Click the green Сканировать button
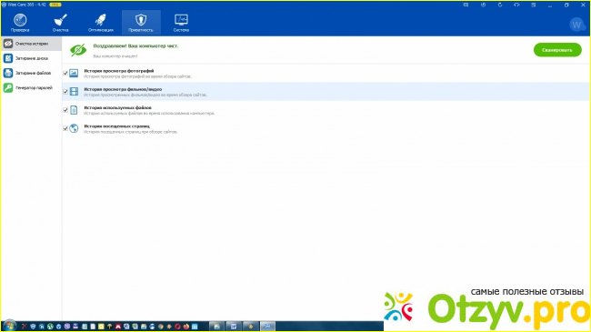Screen dimensions: 591x332 557,50
